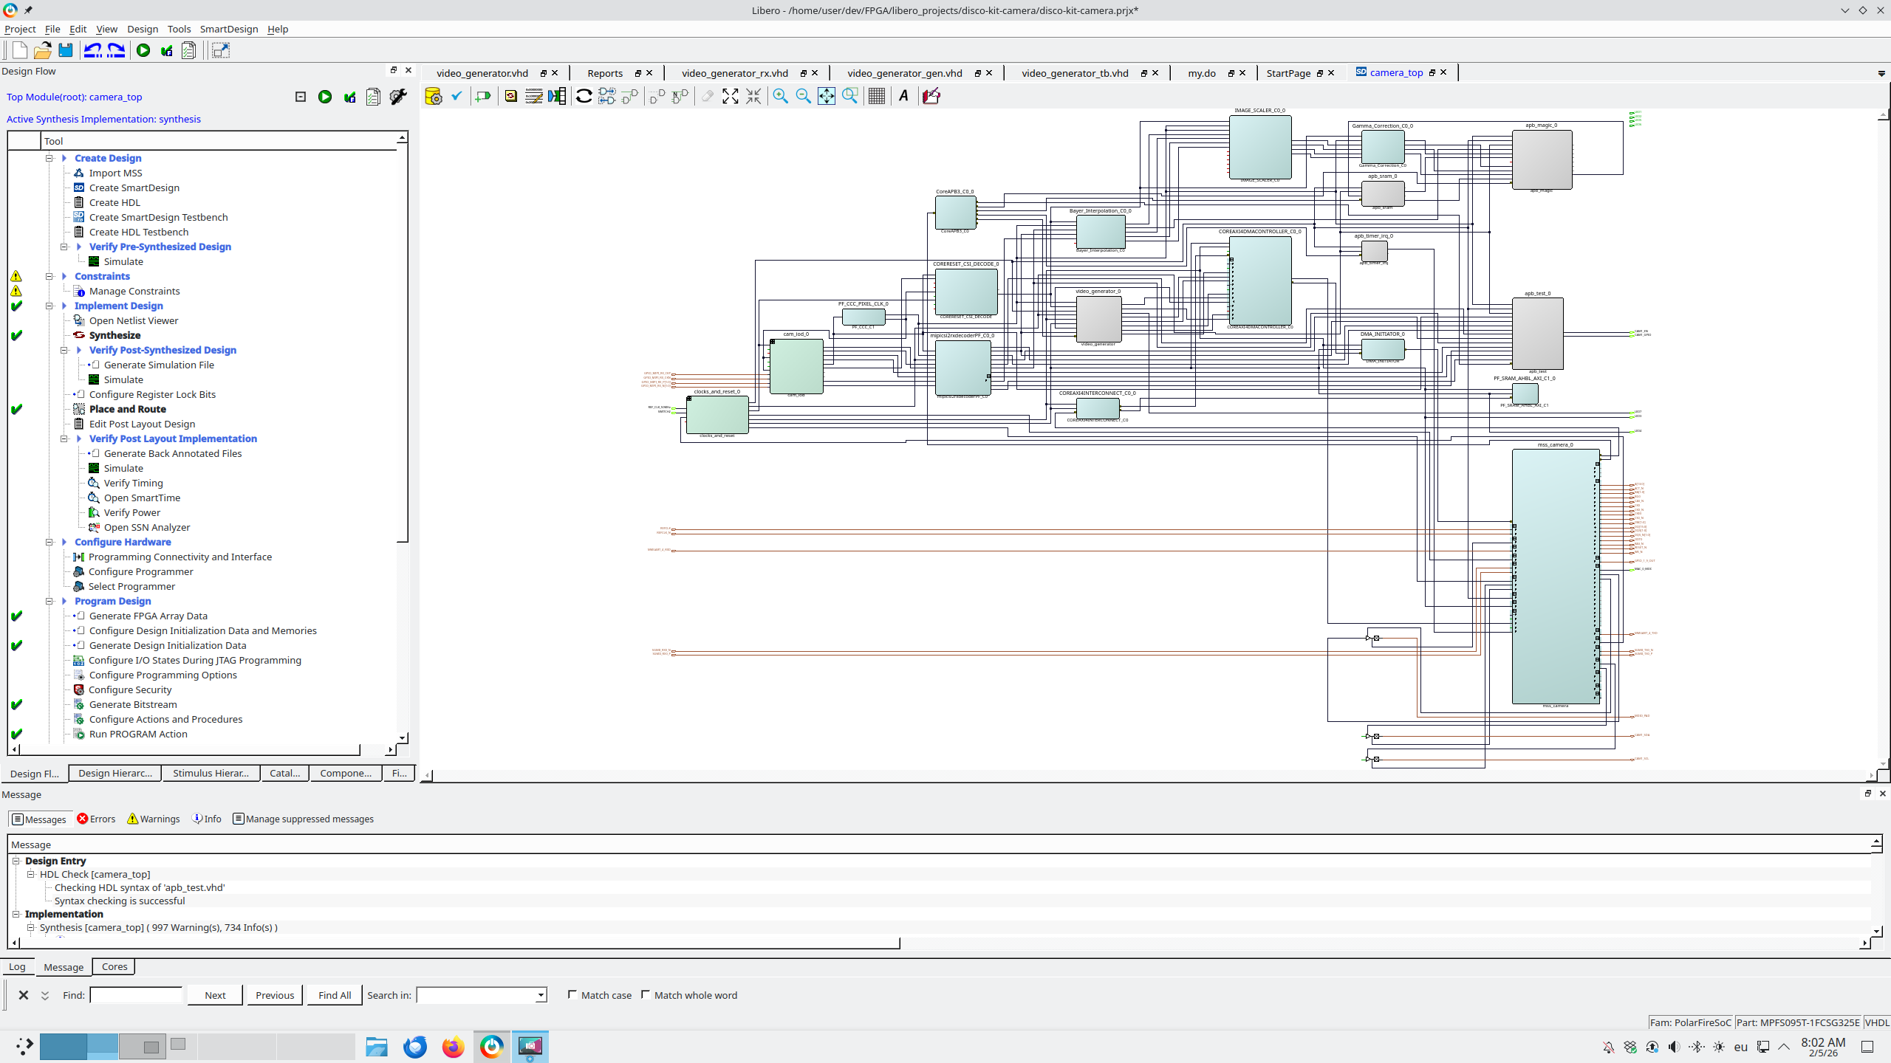This screenshot has width=1891, height=1063.
Task: Click the canvas Zoom Out magnifier
Action: [803, 96]
